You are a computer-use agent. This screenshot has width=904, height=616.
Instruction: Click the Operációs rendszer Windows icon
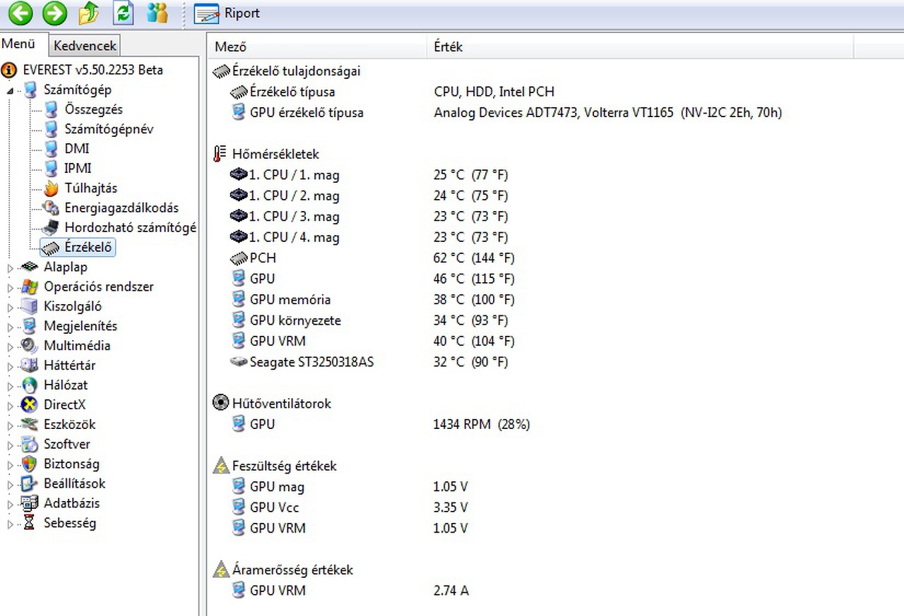click(x=30, y=286)
